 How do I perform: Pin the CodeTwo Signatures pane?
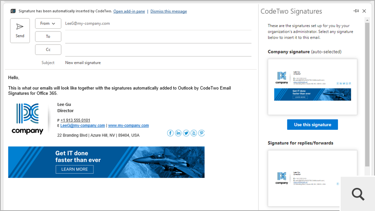point(356,11)
